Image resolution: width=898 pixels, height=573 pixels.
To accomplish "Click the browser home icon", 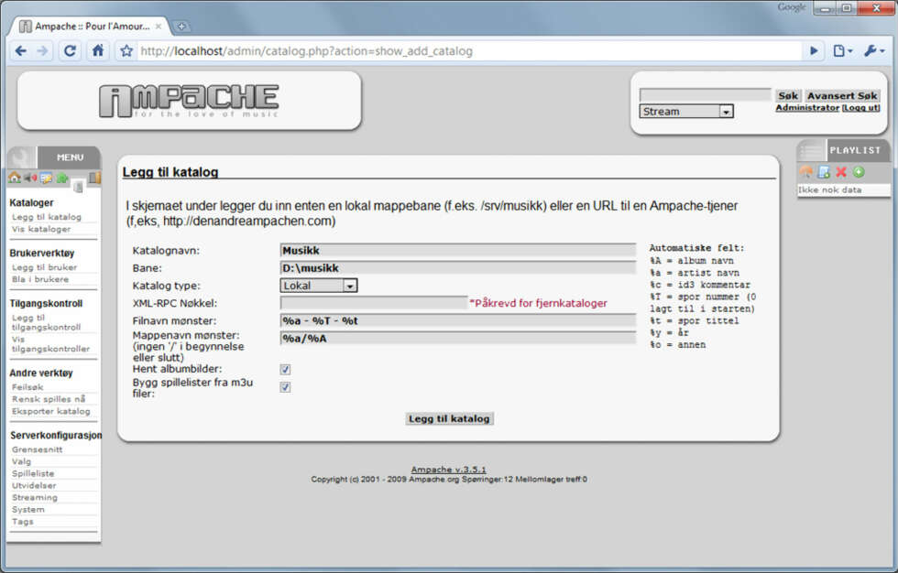I will coord(98,50).
